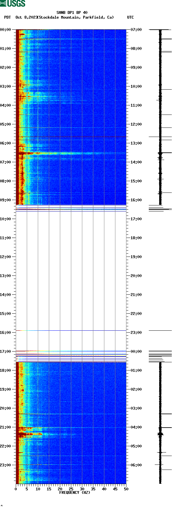Click the 17:00 PDT time label

pyautogui.click(x=6, y=352)
